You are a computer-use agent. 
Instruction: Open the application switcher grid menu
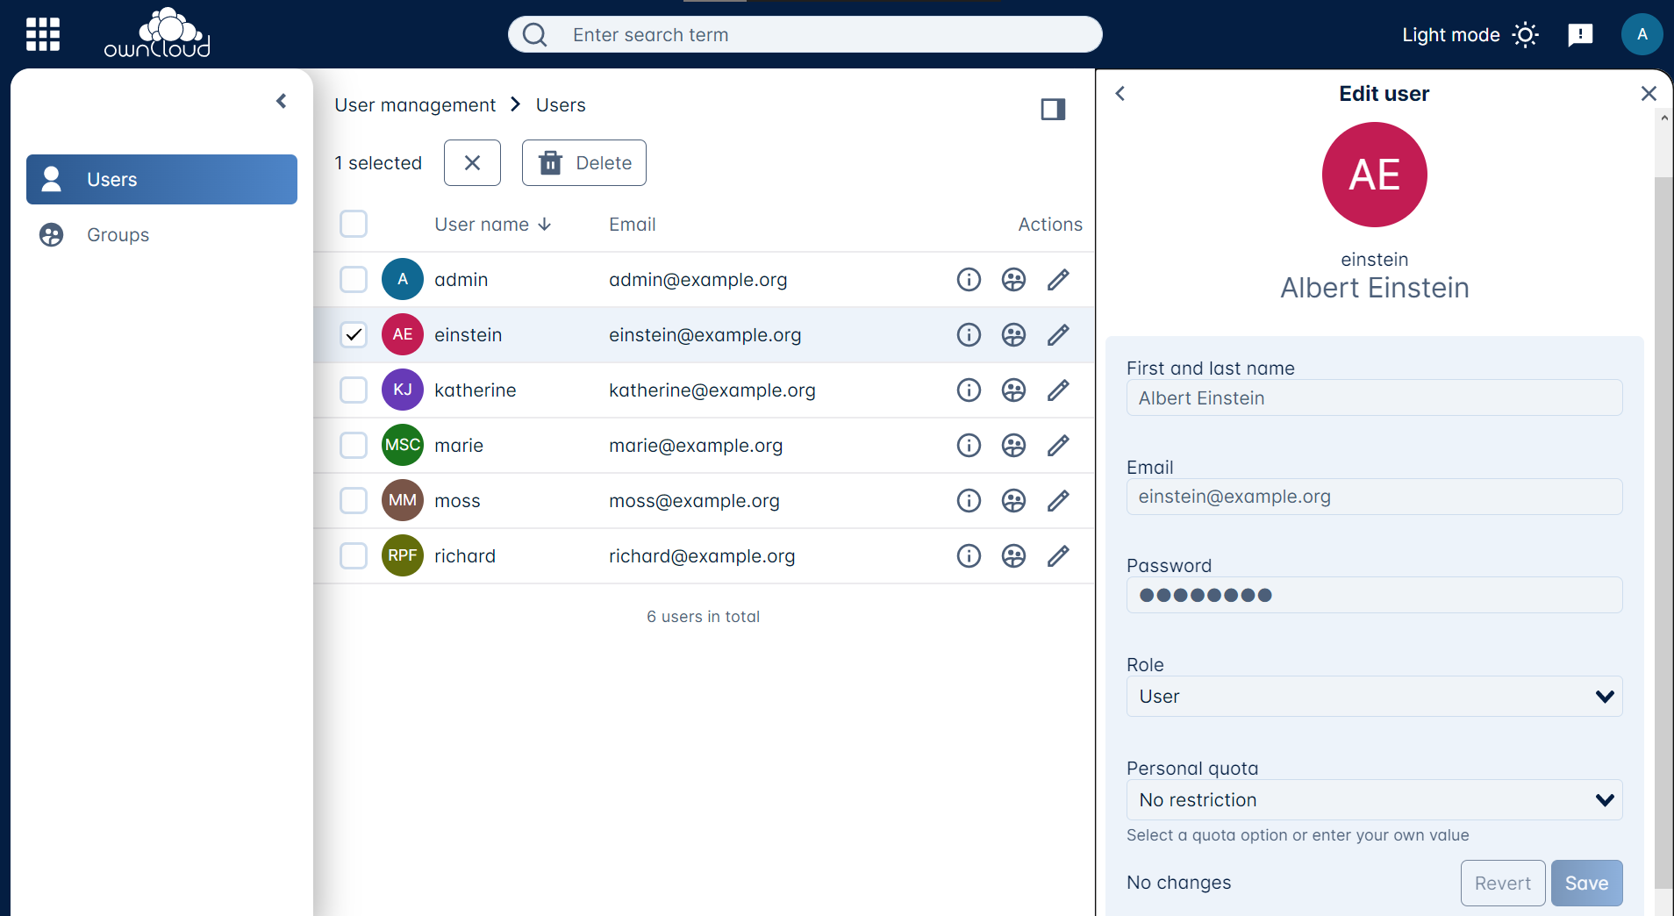(x=43, y=34)
